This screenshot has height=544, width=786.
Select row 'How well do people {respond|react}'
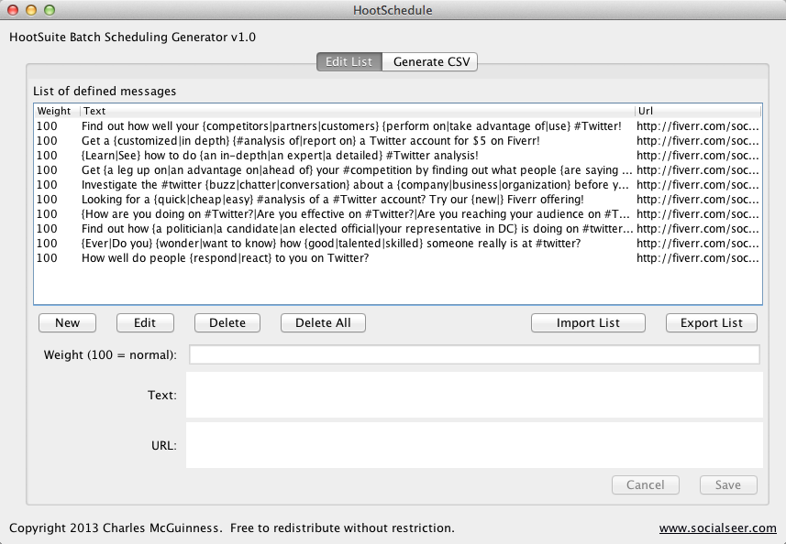tap(397, 258)
